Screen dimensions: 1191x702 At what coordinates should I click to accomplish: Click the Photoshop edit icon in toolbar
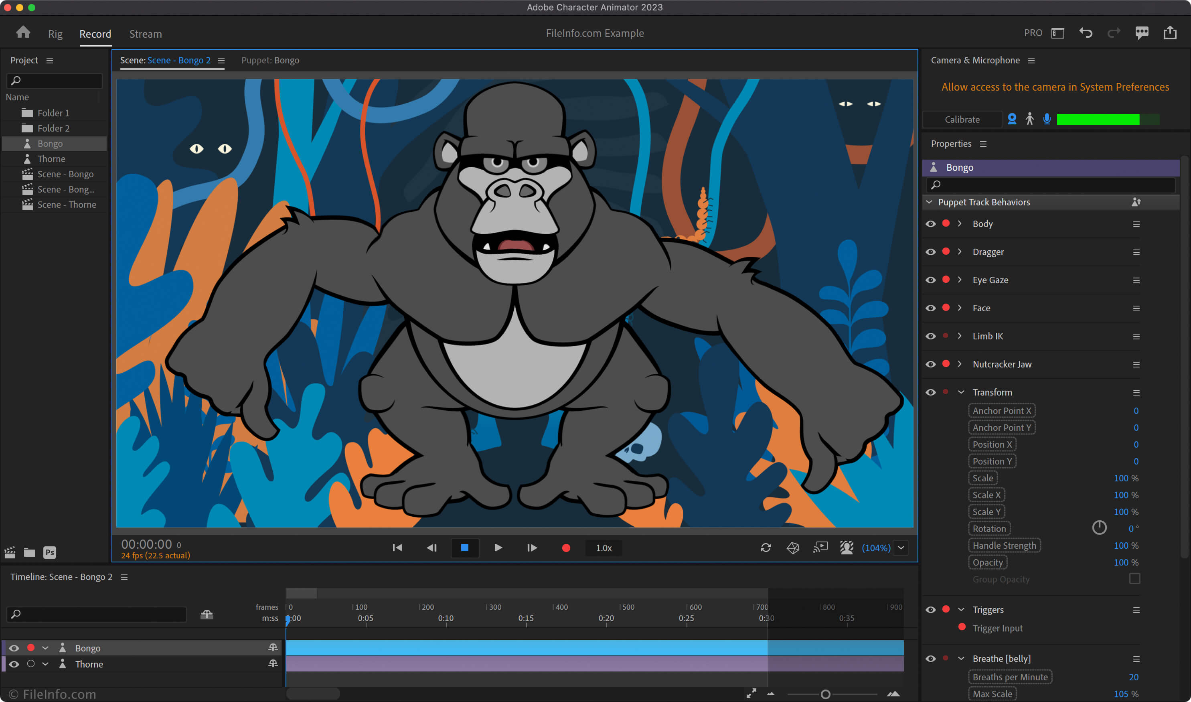click(49, 552)
